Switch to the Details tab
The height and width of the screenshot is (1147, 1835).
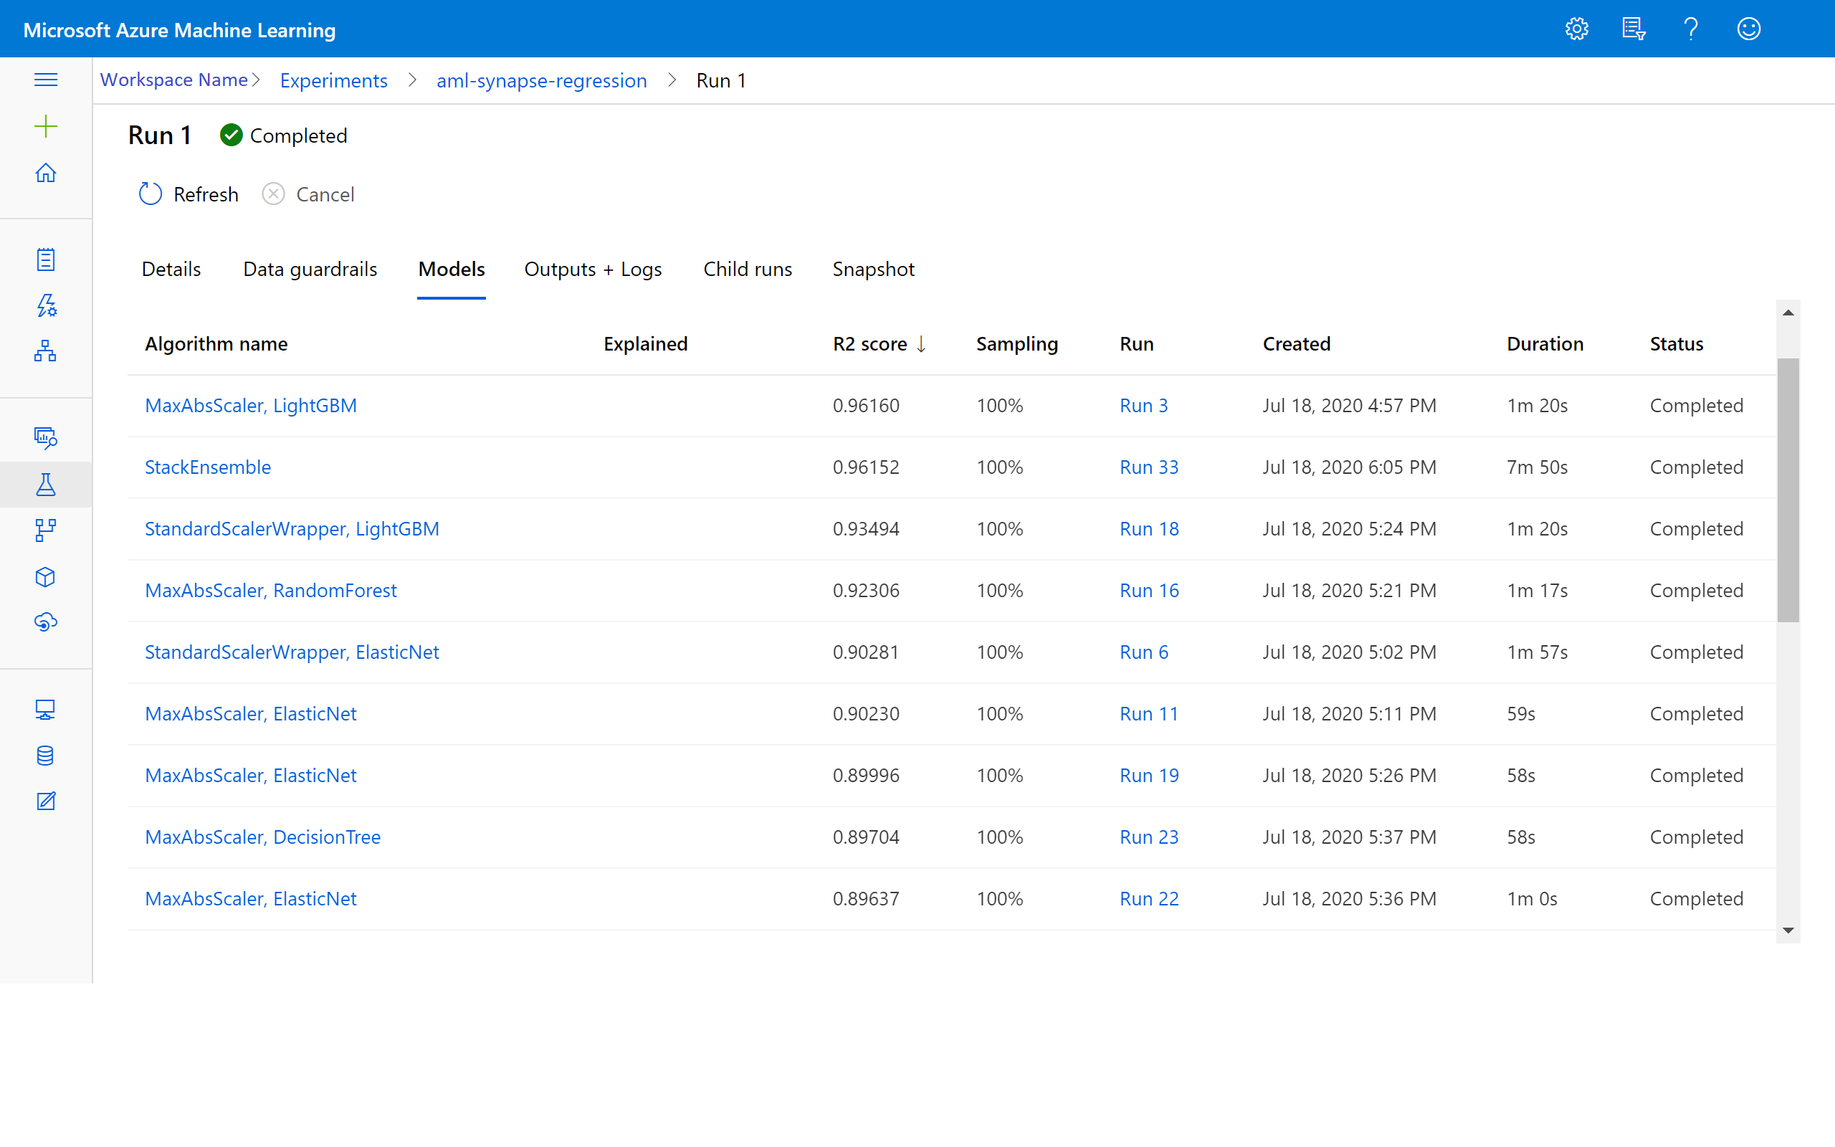click(172, 270)
